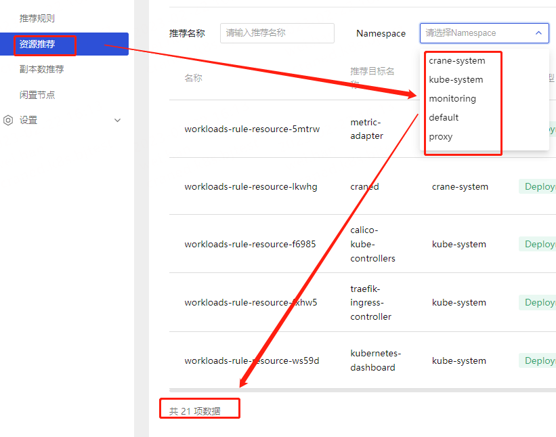
Task: Click Deployment tag in ws59d row
Action: click(538, 360)
